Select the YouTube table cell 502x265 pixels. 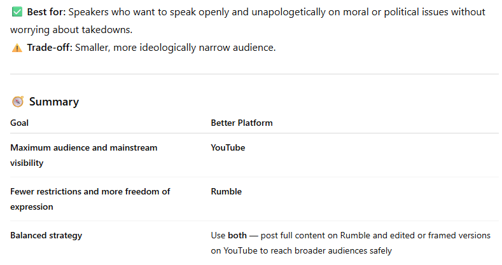click(x=228, y=147)
